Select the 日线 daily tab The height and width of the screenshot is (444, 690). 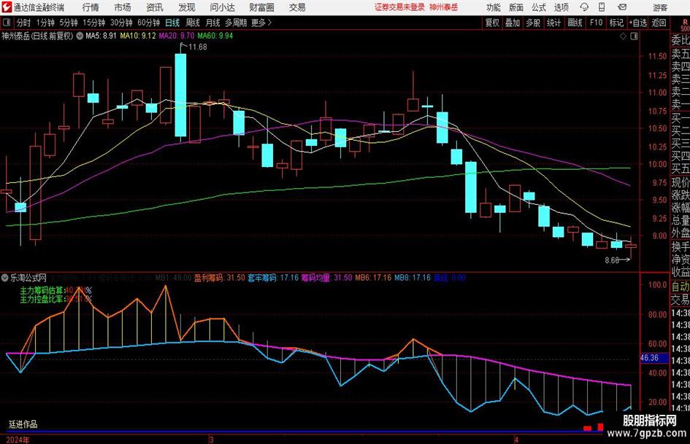pos(172,23)
